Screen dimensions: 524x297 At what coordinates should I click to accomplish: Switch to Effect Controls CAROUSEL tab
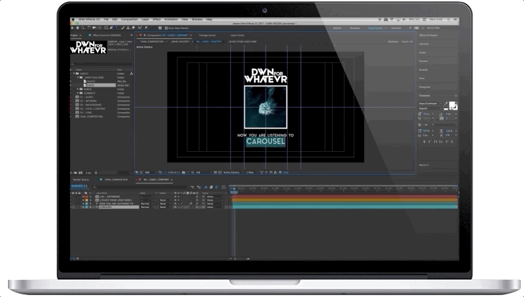tap(107, 35)
